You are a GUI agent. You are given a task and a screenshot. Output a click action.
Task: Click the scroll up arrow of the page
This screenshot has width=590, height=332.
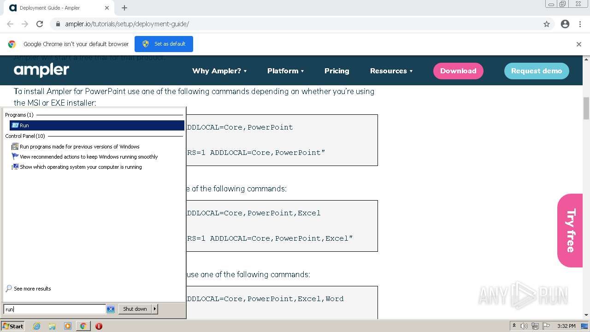coord(586,59)
